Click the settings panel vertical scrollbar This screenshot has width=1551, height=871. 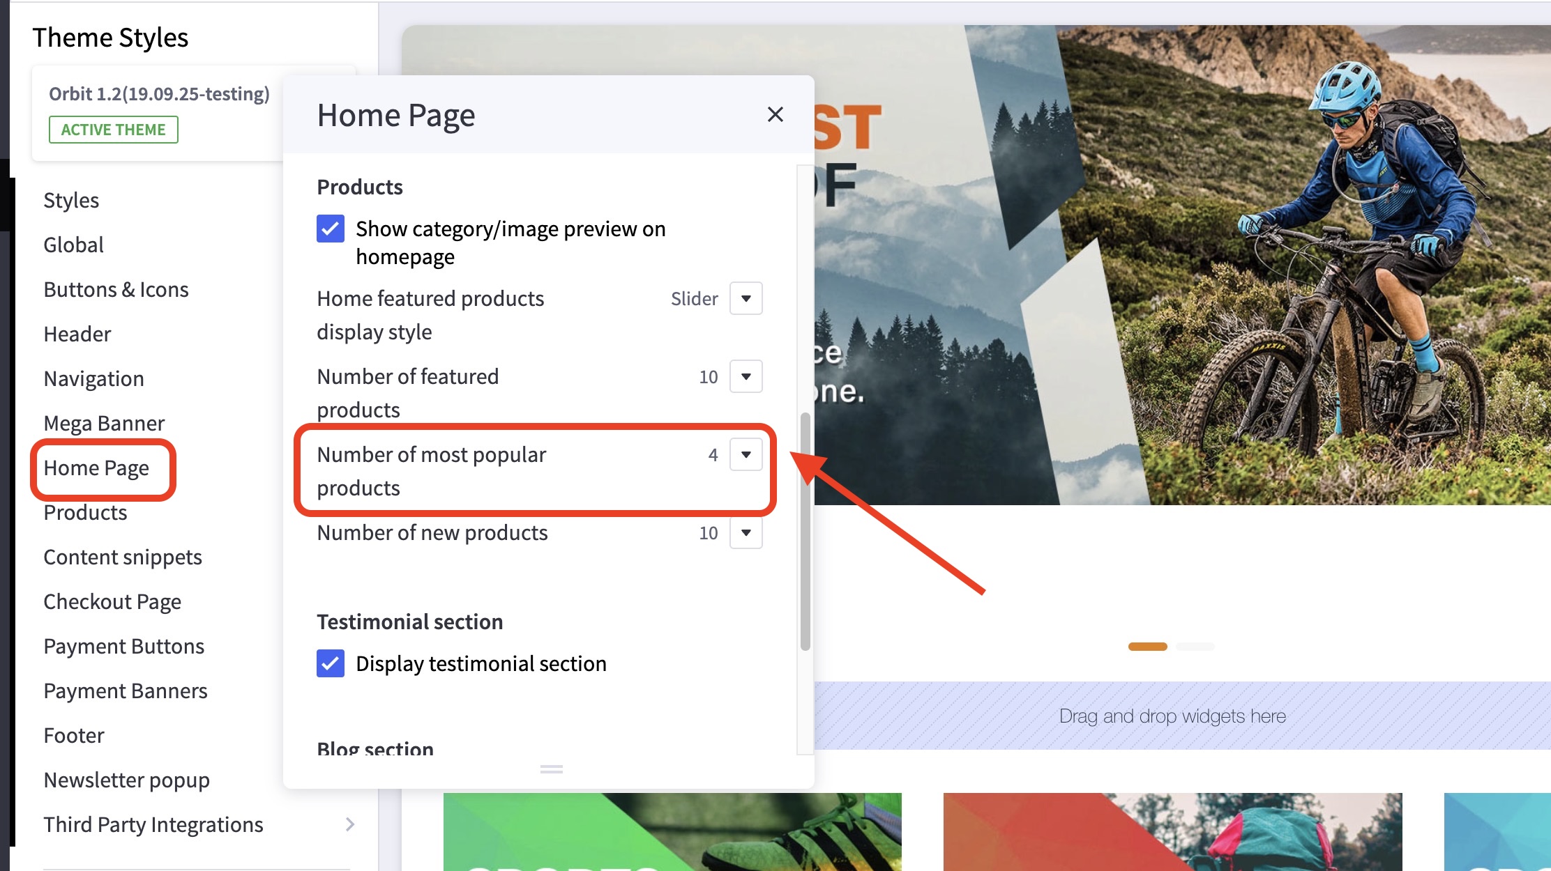pos(805,530)
